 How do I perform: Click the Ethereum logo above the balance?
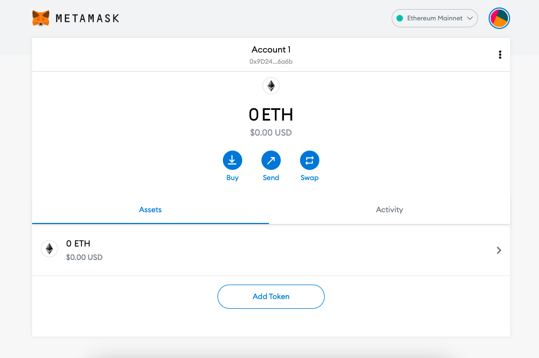pyautogui.click(x=271, y=86)
